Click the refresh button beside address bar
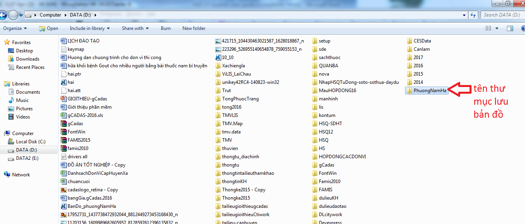 (x=472, y=15)
